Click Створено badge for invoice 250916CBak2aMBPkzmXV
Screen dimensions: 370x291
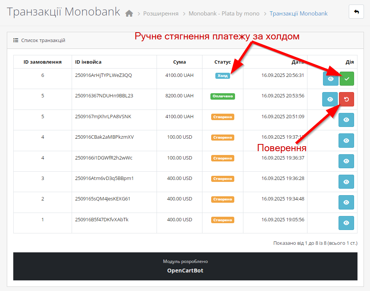click(223, 138)
